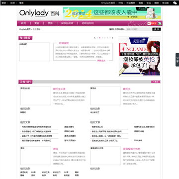The height and width of the screenshot is (179, 179).
Task: Select 化妆品功效 tab in pink navbar
Action: click(x=67, y=23)
